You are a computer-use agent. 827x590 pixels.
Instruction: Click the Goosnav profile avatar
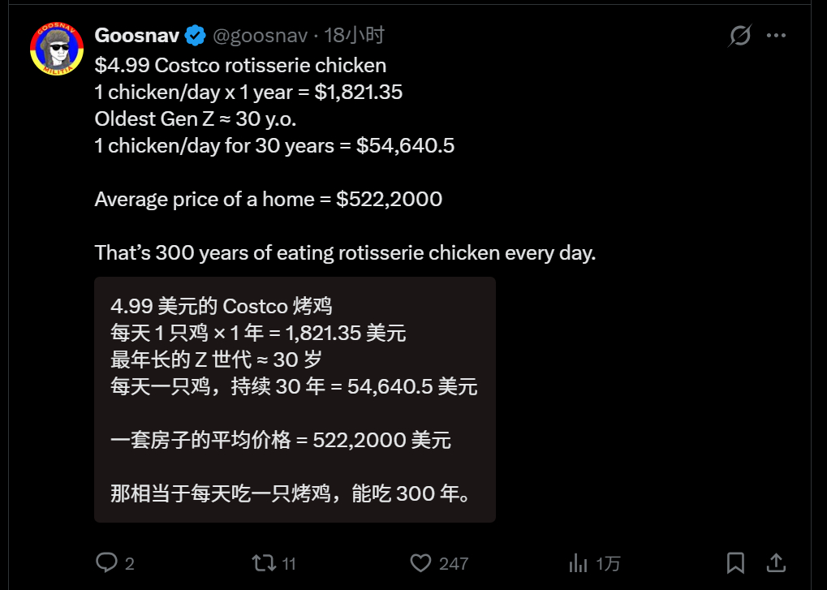[x=57, y=49]
